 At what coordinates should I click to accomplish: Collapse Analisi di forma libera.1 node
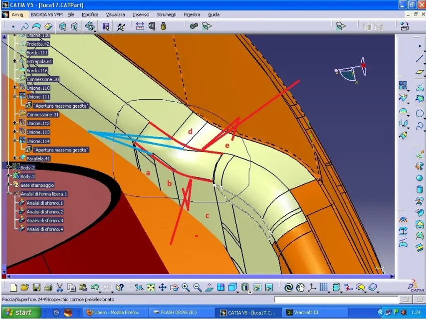click(8, 193)
